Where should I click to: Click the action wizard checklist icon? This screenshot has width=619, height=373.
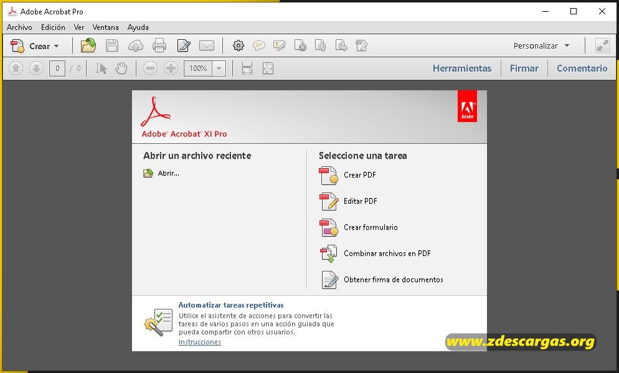tap(158, 322)
